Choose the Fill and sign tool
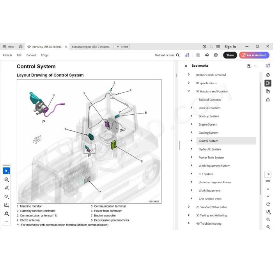Screen dimensions: 273x273 coord(7,213)
